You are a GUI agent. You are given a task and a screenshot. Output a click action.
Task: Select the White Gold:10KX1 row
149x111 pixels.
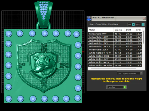click(x=115, y=56)
